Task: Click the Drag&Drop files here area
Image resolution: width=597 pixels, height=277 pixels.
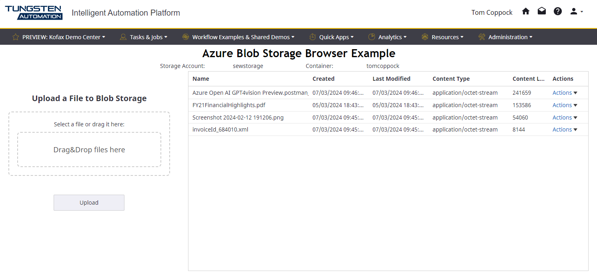Action: 89,150
